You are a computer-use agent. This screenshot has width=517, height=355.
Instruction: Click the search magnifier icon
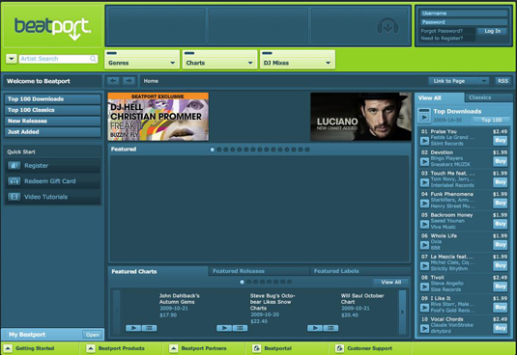point(93,59)
